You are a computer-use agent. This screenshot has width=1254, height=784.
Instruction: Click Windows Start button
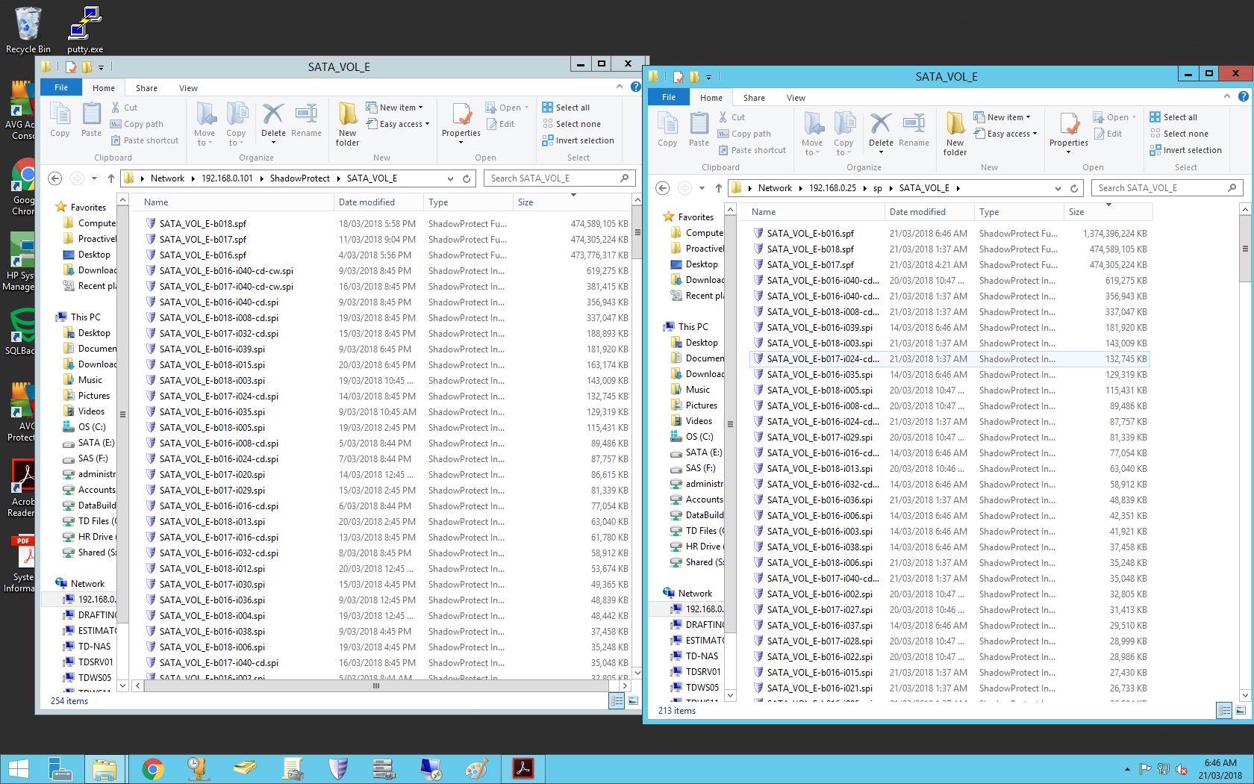click(18, 769)
